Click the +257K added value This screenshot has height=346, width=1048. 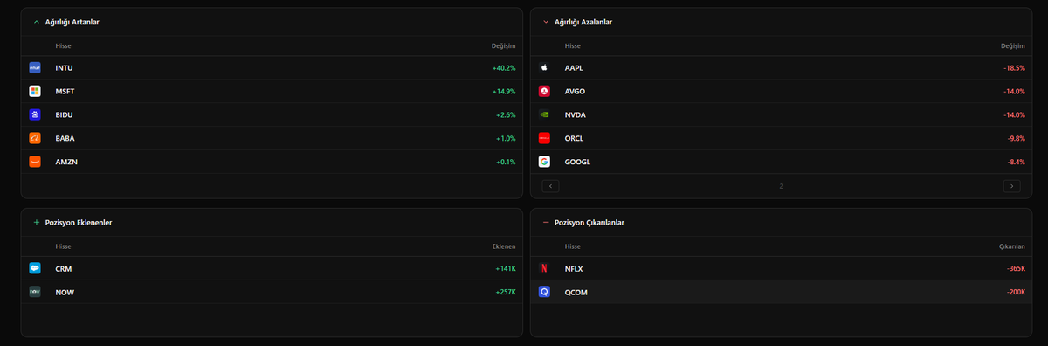(506, 292)
